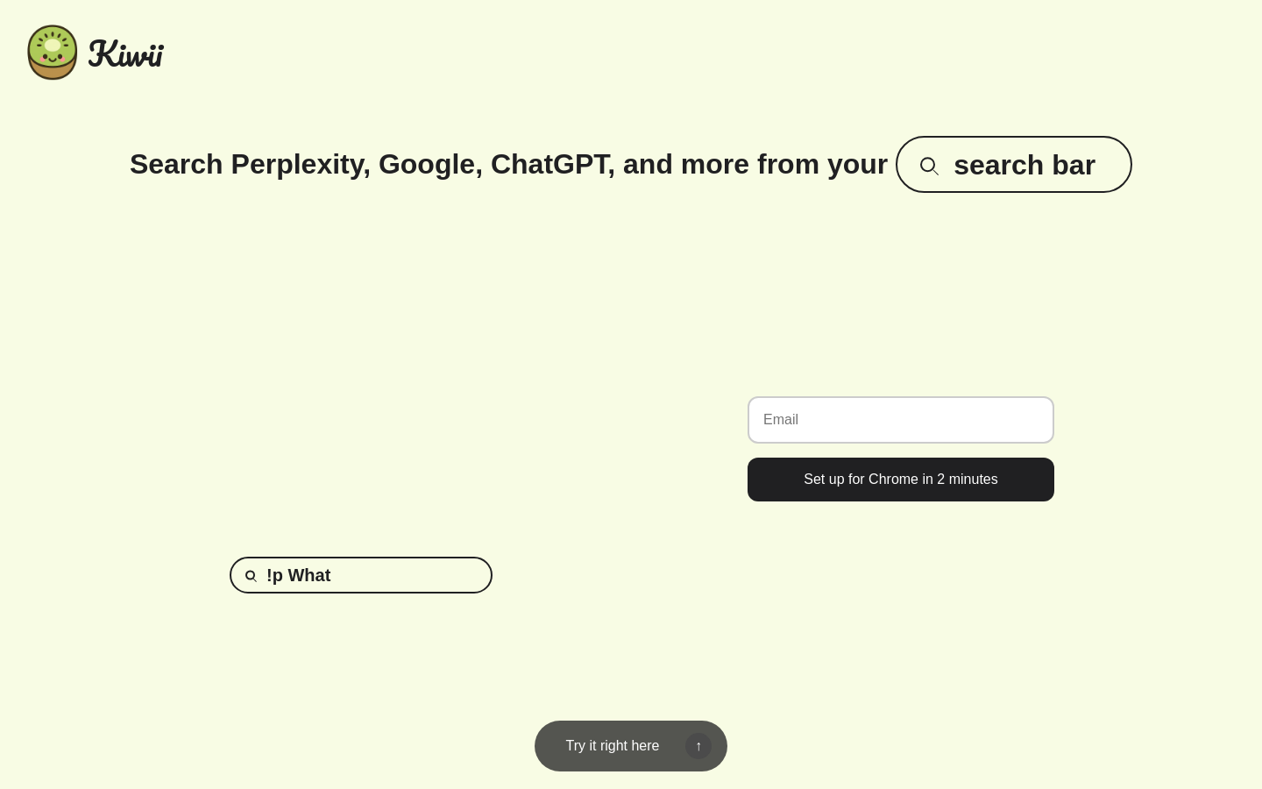Select the word 'Perplexity' in the headline
Image resolution: width=1262 pixels, height=789 pixels.
click(x=296, y=164)
